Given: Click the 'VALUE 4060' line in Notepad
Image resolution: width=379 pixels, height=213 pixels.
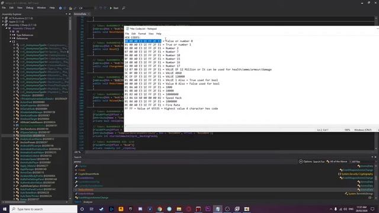Looking at the screenshot, I should tap(153, 73).
